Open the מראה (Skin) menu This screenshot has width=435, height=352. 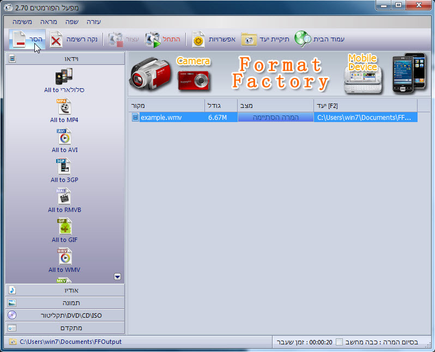point(49,22)
